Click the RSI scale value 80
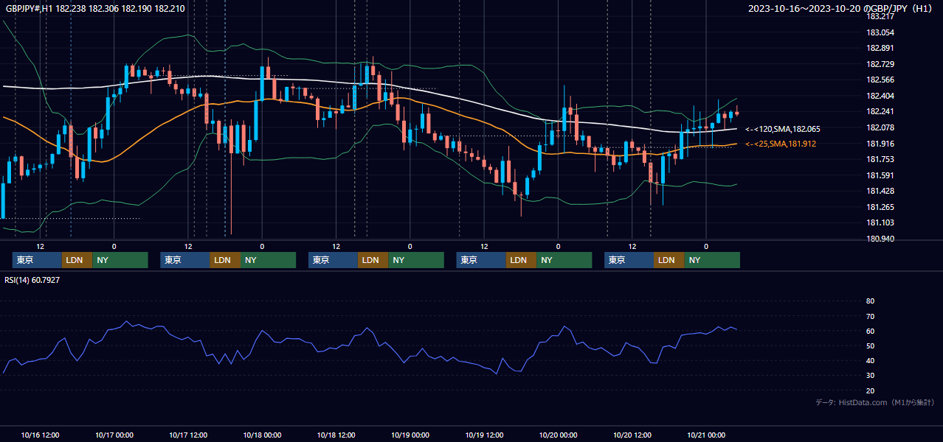943x442 pixels. pyautogui.click(x=870, y=301)
